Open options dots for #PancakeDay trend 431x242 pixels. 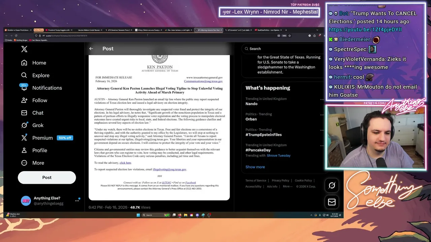(x=322, y=146)
